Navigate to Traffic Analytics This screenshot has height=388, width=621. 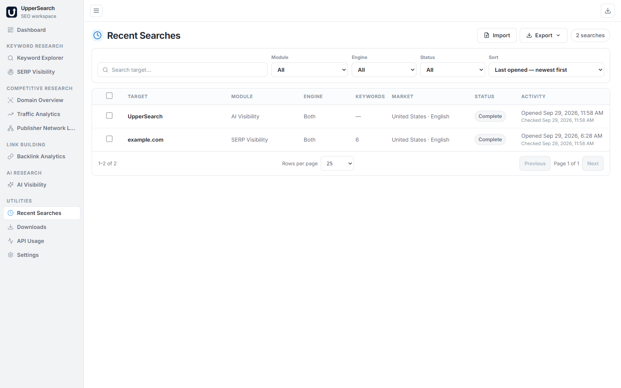42,114
